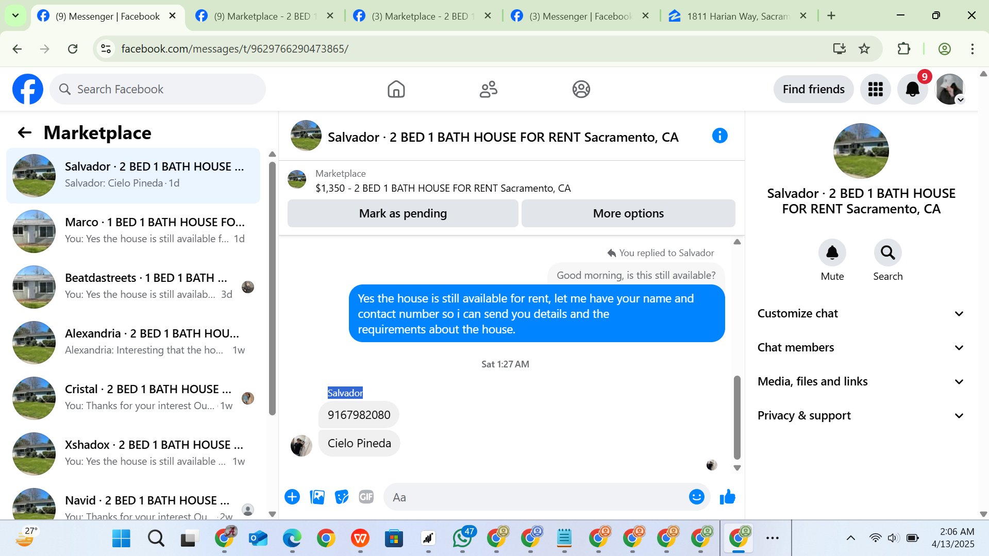
Task: Click message 9167982080
Action: [359, 415]
